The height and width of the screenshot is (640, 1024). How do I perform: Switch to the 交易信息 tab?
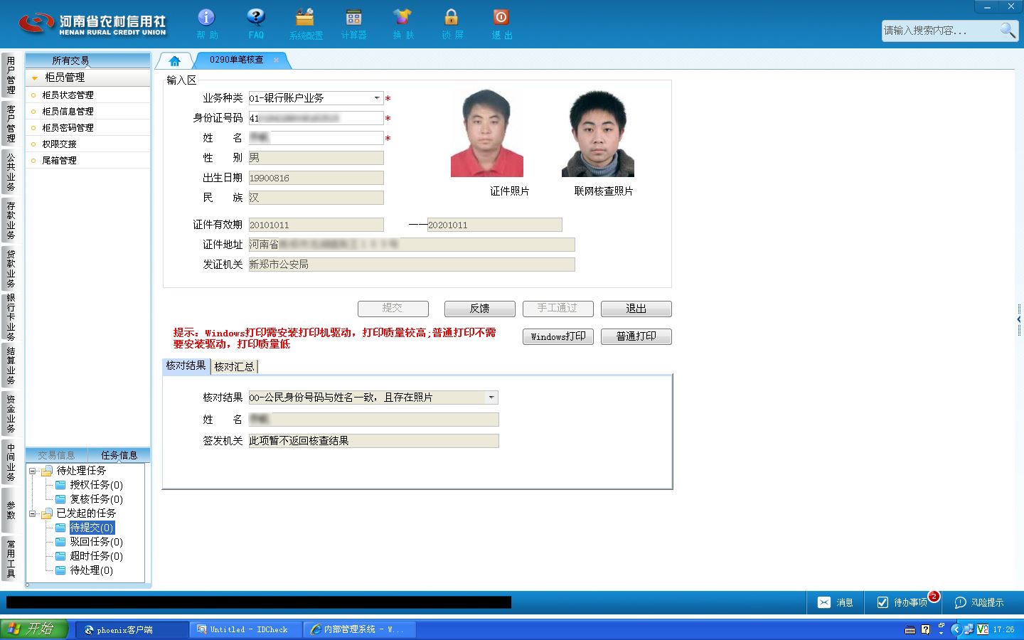point(56,455)
